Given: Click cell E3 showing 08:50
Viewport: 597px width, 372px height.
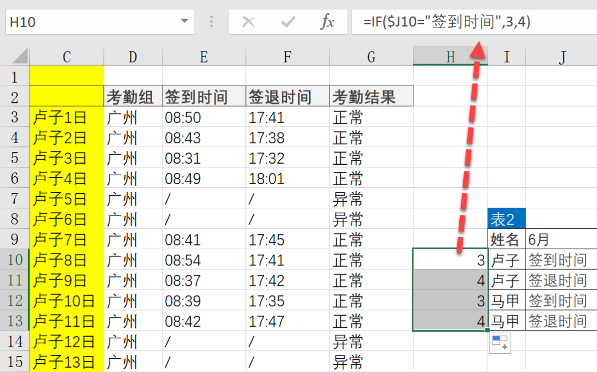Looking at the screenshot, I should (x=182, y=117).
